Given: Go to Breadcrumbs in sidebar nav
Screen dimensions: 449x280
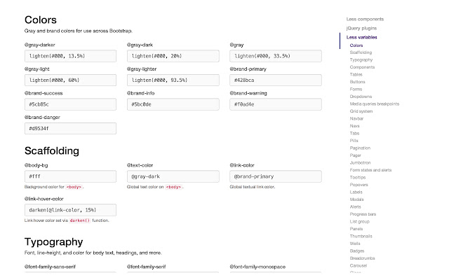Looking at the screenshot, I should pos(362,258).
